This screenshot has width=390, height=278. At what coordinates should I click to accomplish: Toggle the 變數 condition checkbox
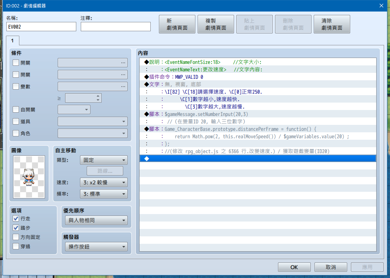point(16,87)
